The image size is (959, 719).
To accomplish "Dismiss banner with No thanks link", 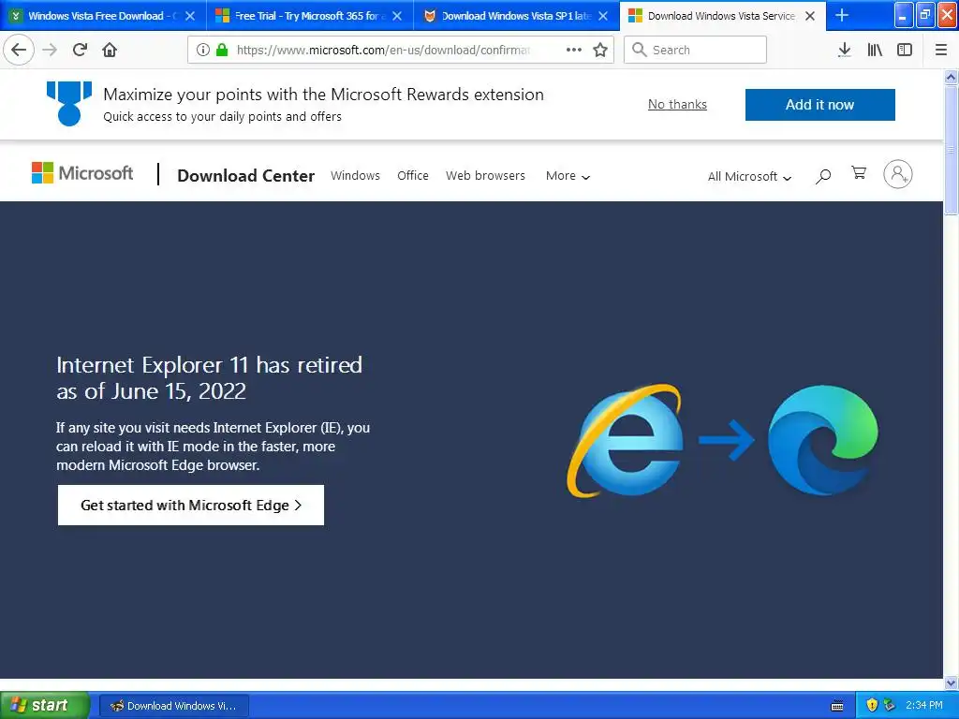I will 677,105.
